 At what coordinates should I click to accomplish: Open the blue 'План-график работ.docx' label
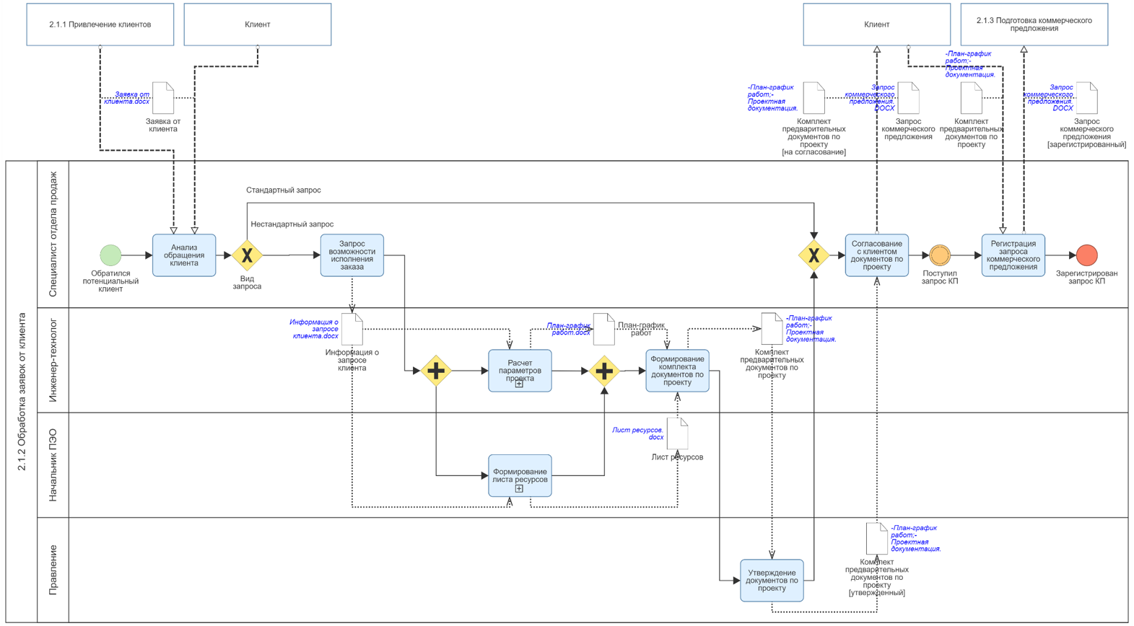pyautogui.click(x=569, y=329)
